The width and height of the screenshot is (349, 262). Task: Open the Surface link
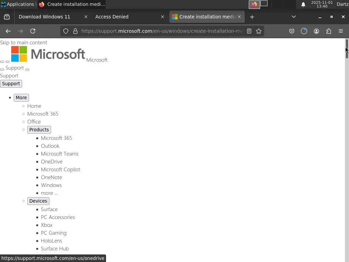(x=49, y=209)
